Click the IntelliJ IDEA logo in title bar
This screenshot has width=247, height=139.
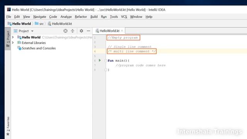9,10
